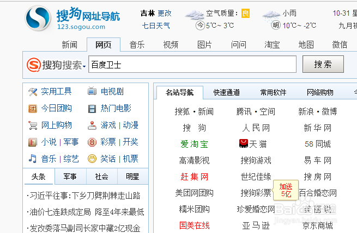Open headline 油价七连跌成定局 降至4年来最低
This screenshot has height=233, width=357.
click(x=86, y=212)
